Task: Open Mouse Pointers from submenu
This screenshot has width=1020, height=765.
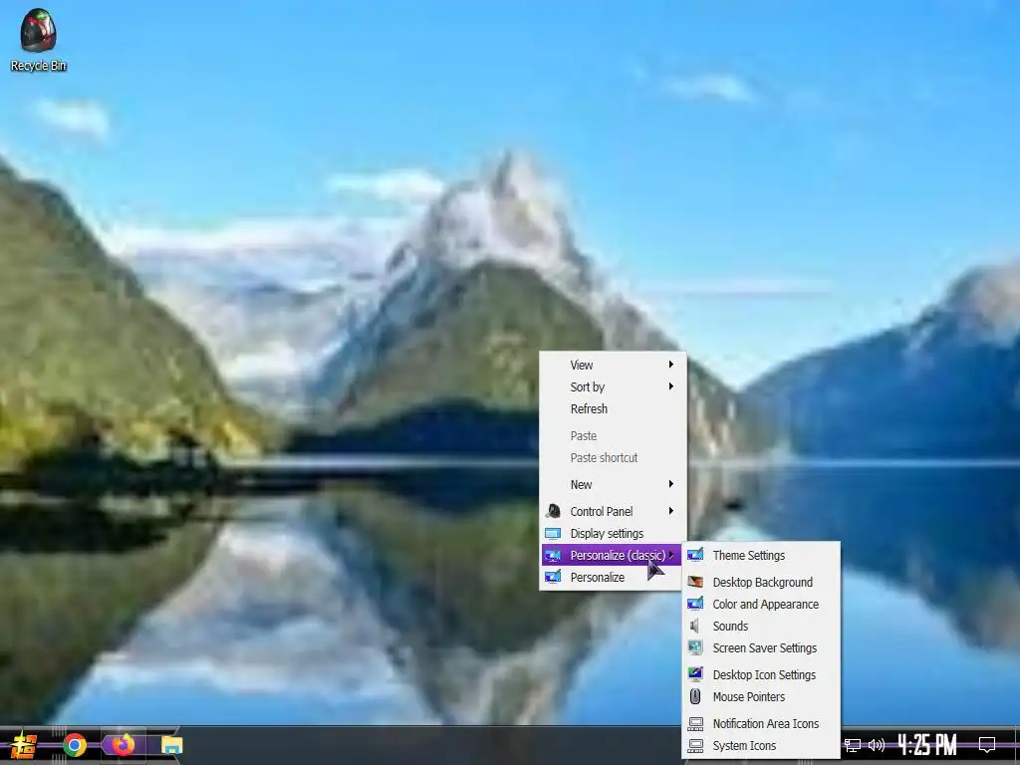Action: [x=760, y=696]
